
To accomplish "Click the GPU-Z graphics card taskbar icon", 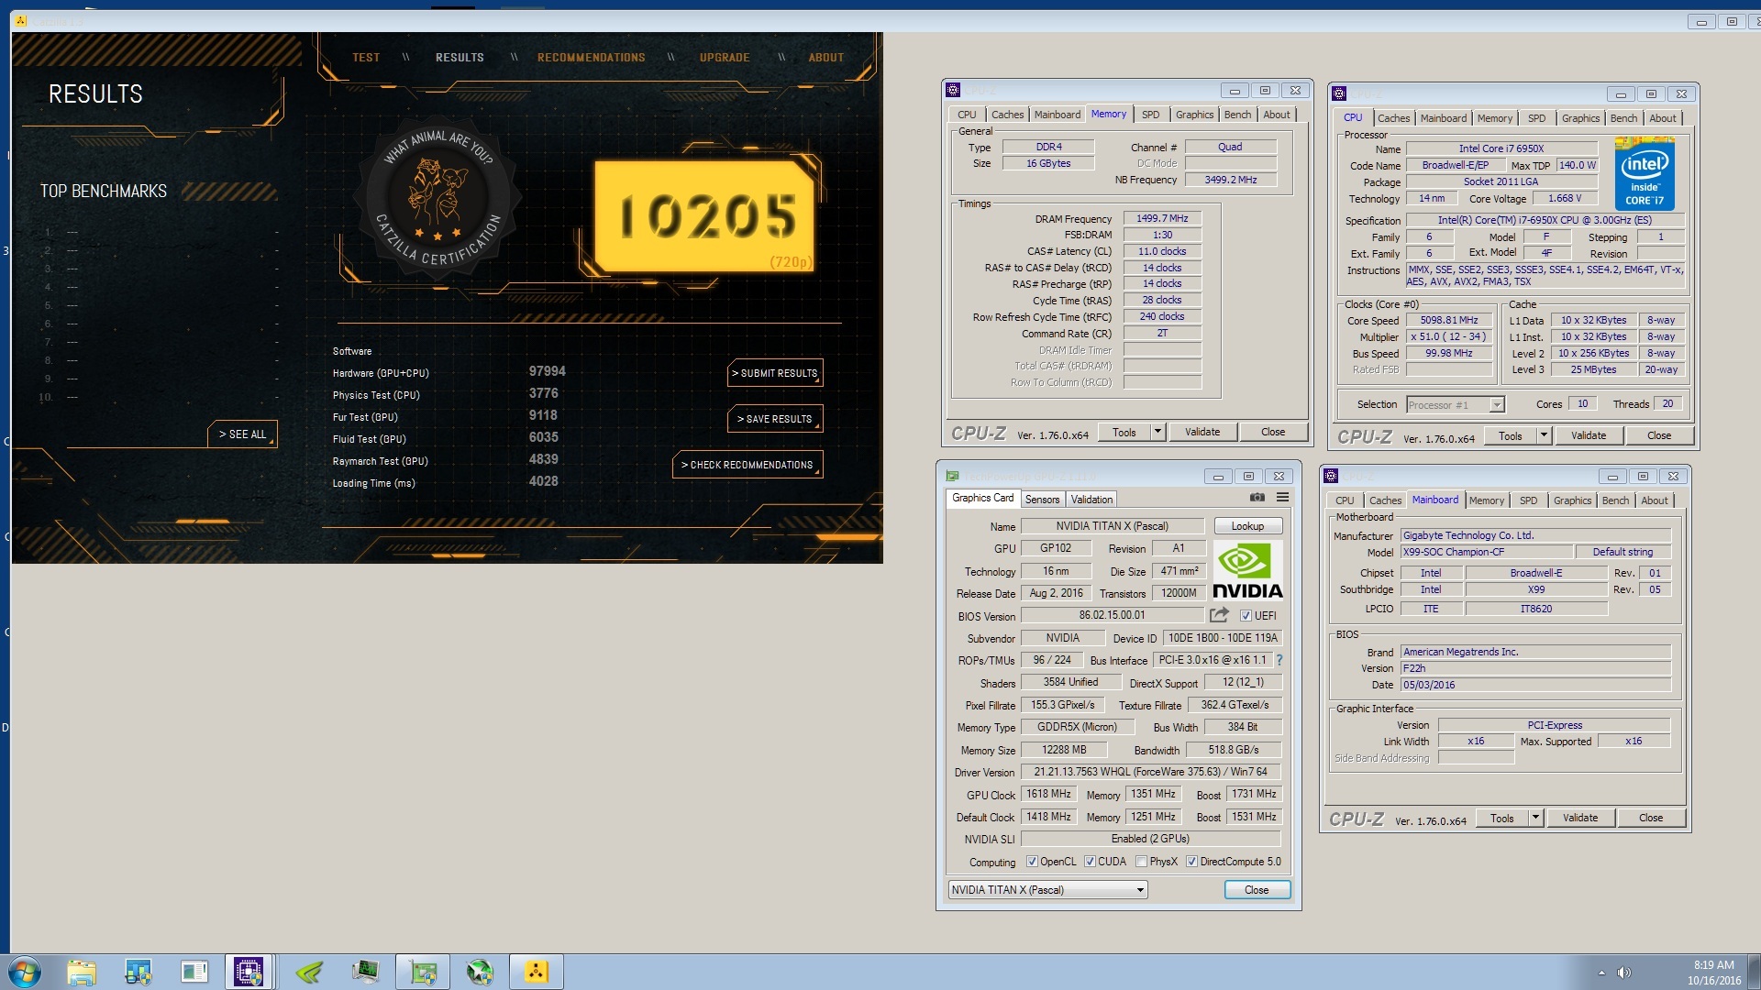I will coord(423,972).
